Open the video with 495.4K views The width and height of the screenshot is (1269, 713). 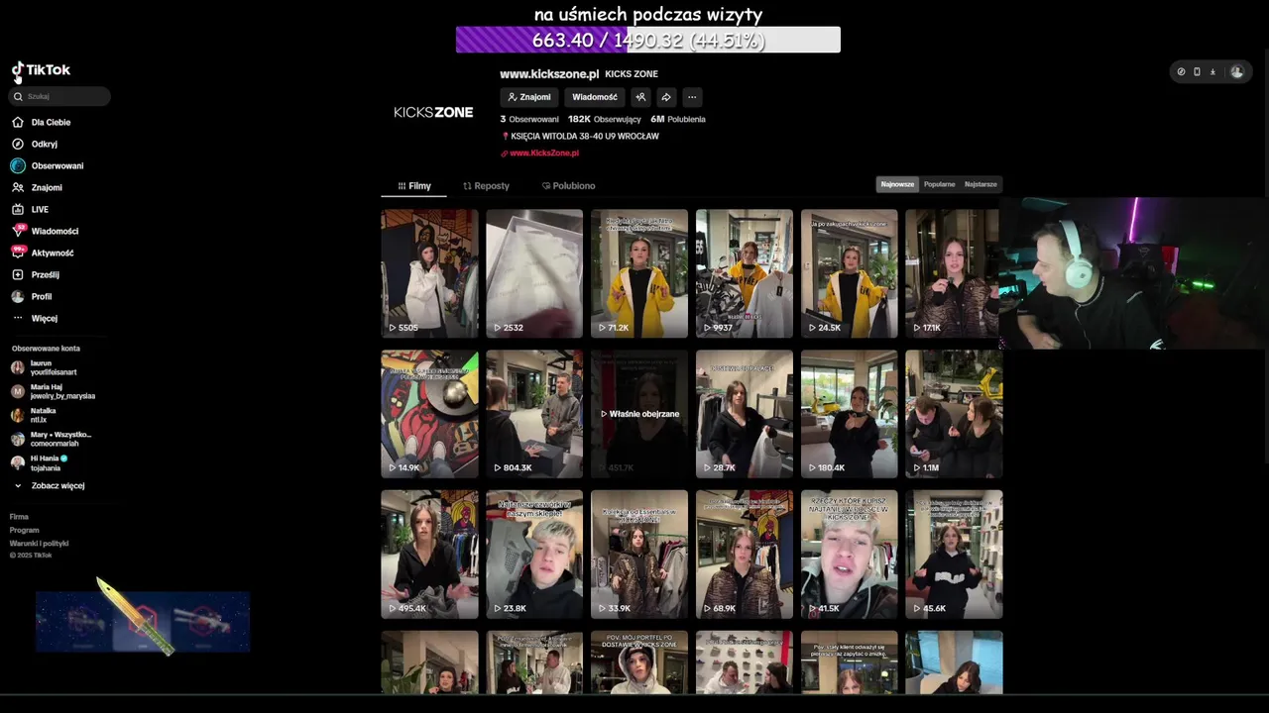pos(429,555)
